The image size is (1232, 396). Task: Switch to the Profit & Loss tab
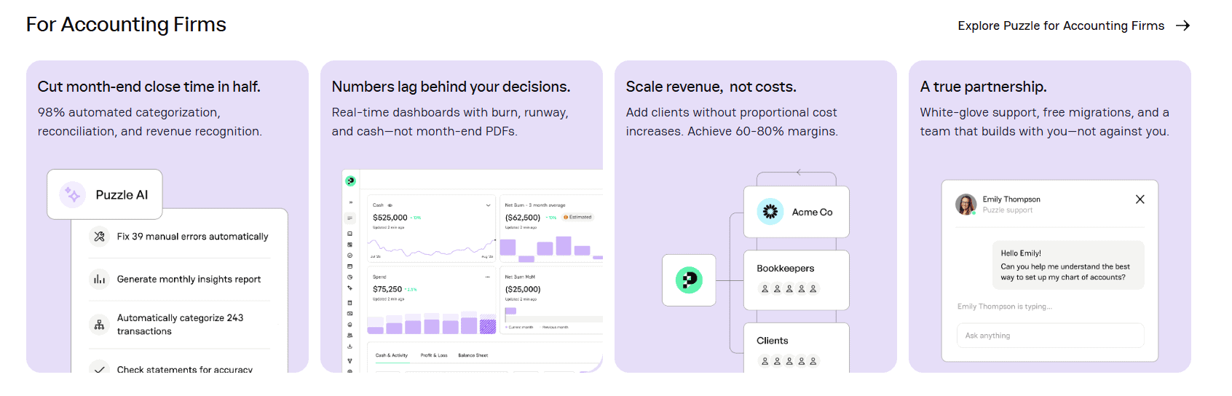point(434,355)
